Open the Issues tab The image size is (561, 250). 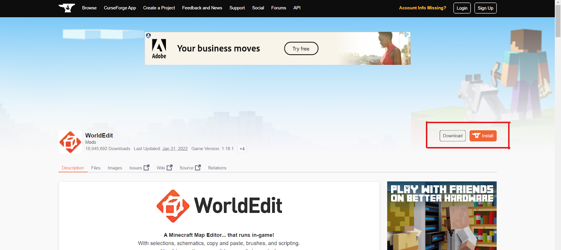136,168
